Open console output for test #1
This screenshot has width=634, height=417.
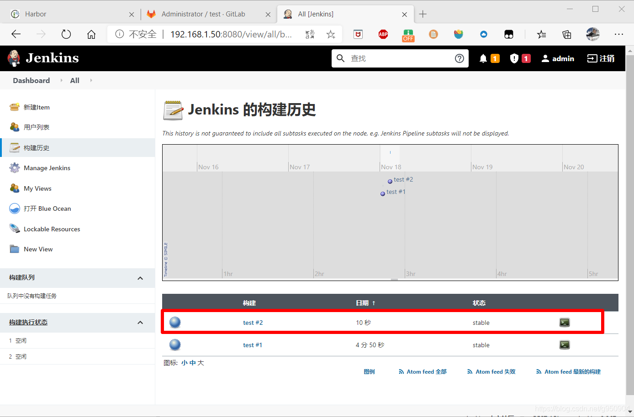pos(565,345)
